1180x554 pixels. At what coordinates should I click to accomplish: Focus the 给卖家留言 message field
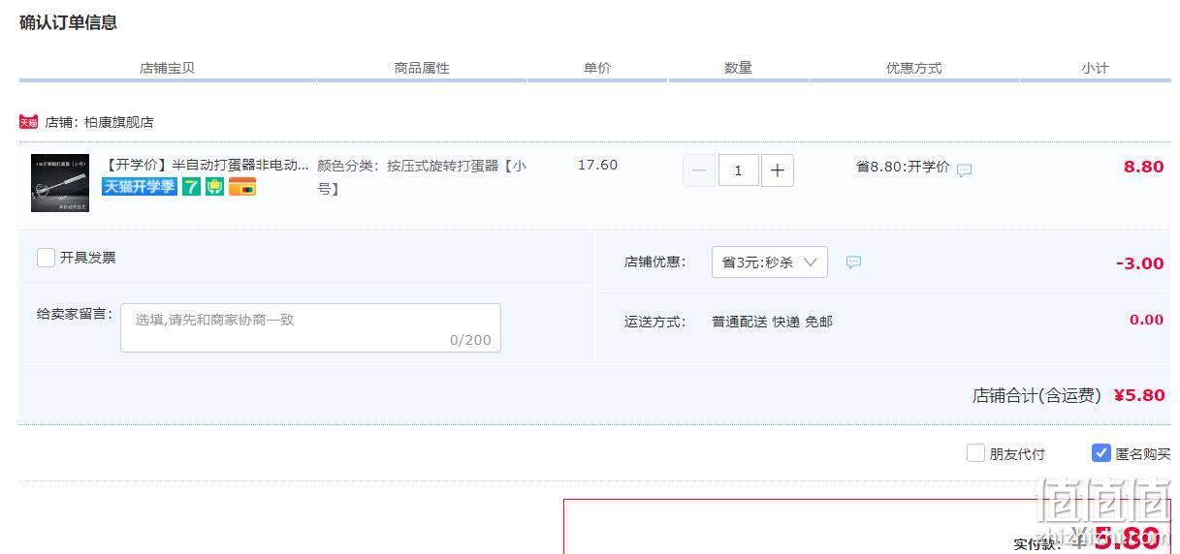tap(310, 327)
